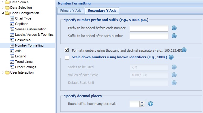Expand the Data Source folder
The height and width of the screenshot is (113, 203).
tap(2, 2)
